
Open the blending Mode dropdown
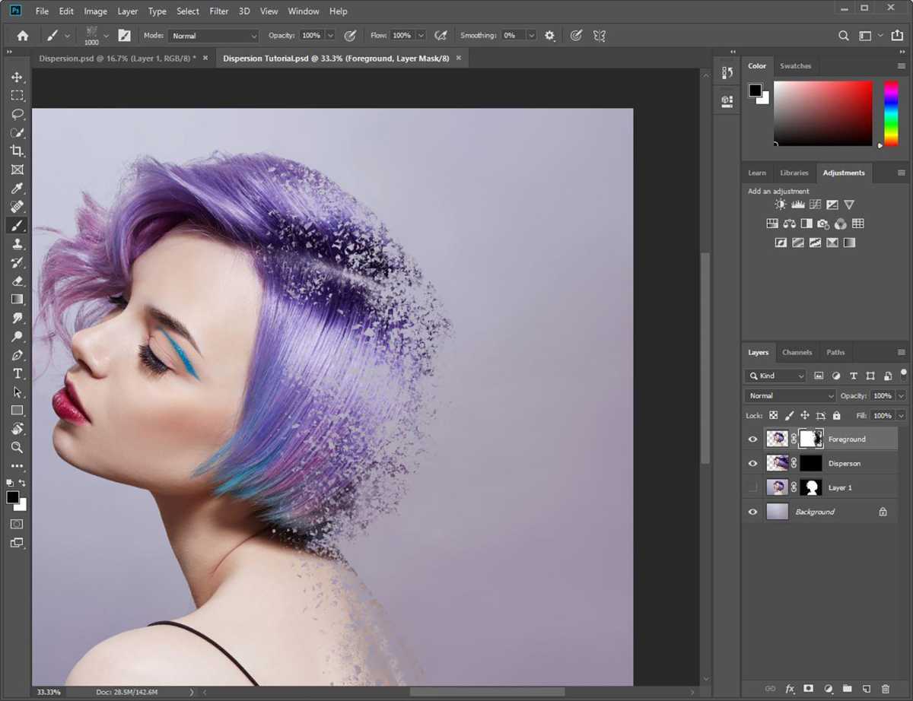(x=789, y=395)
